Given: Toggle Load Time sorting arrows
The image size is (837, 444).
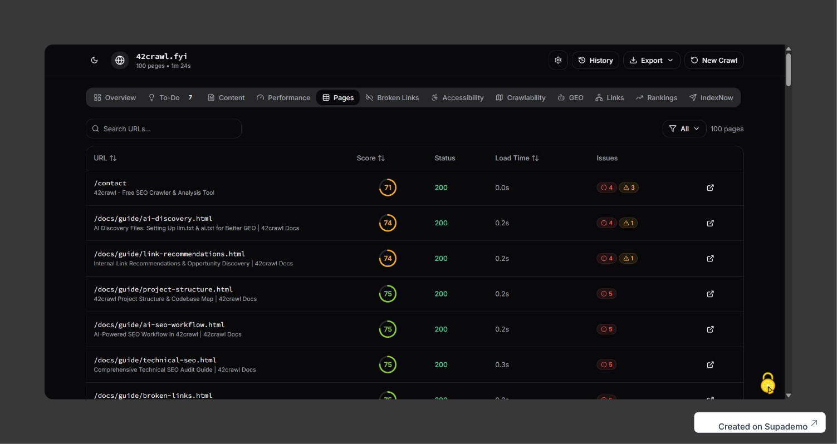Looking at the screenshot, I should (x=535, y=157).
